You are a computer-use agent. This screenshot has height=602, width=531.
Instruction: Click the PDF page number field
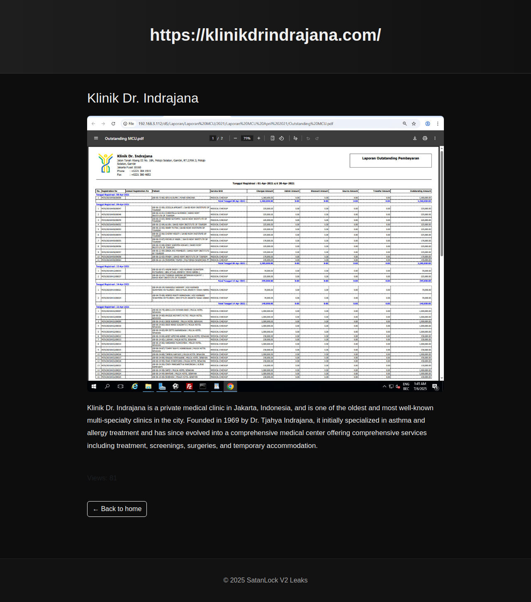[x=213, y=138]
